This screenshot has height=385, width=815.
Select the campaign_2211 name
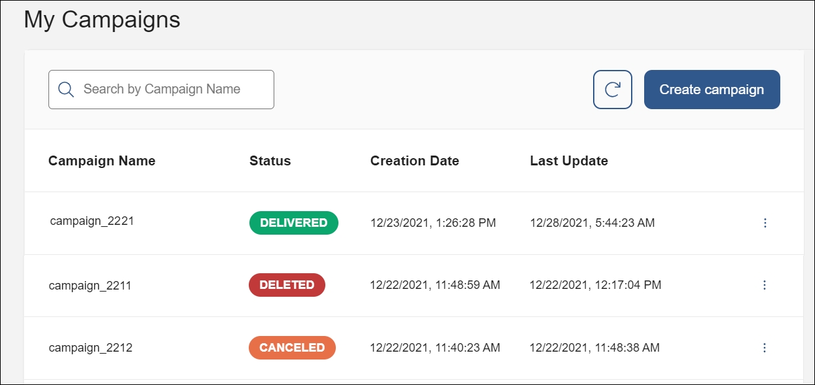tap(90, 286)
